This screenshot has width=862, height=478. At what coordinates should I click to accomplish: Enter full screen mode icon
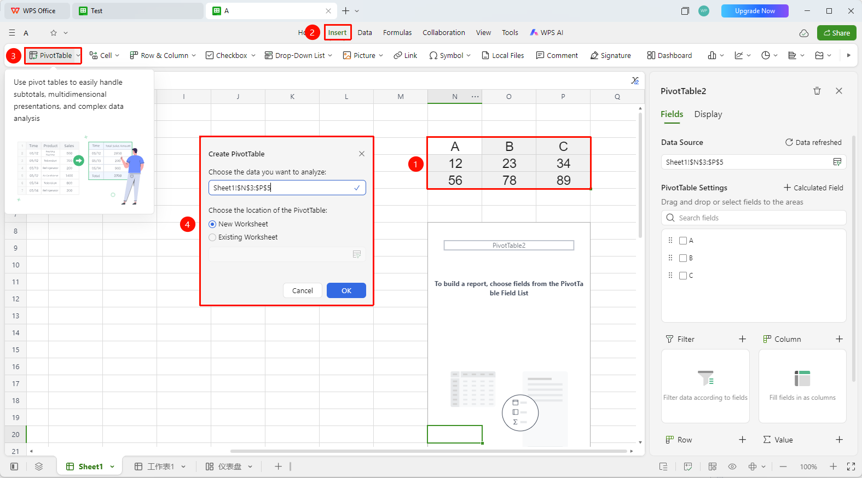coord(851,467)
